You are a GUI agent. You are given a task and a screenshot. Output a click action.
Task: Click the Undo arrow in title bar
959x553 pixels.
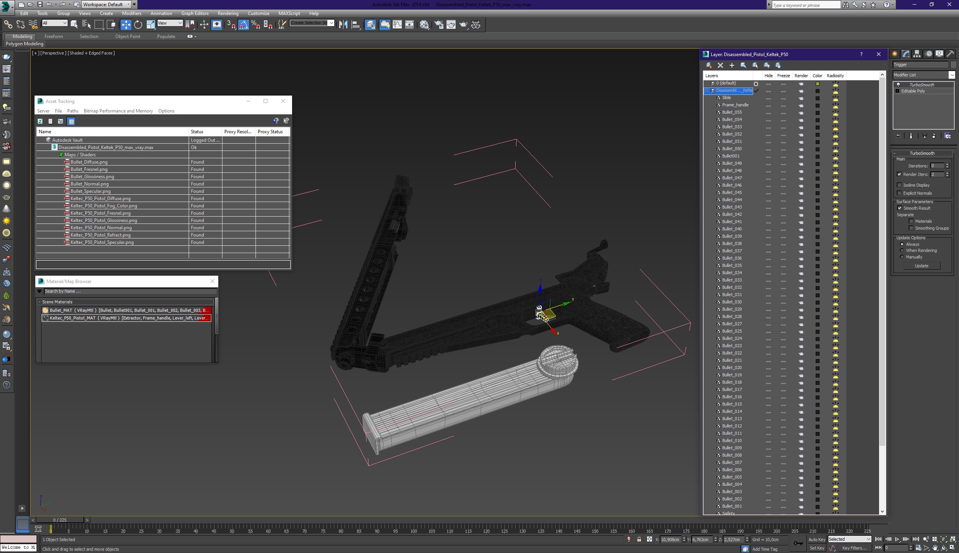pyautogui.click(x=49, y=4)
